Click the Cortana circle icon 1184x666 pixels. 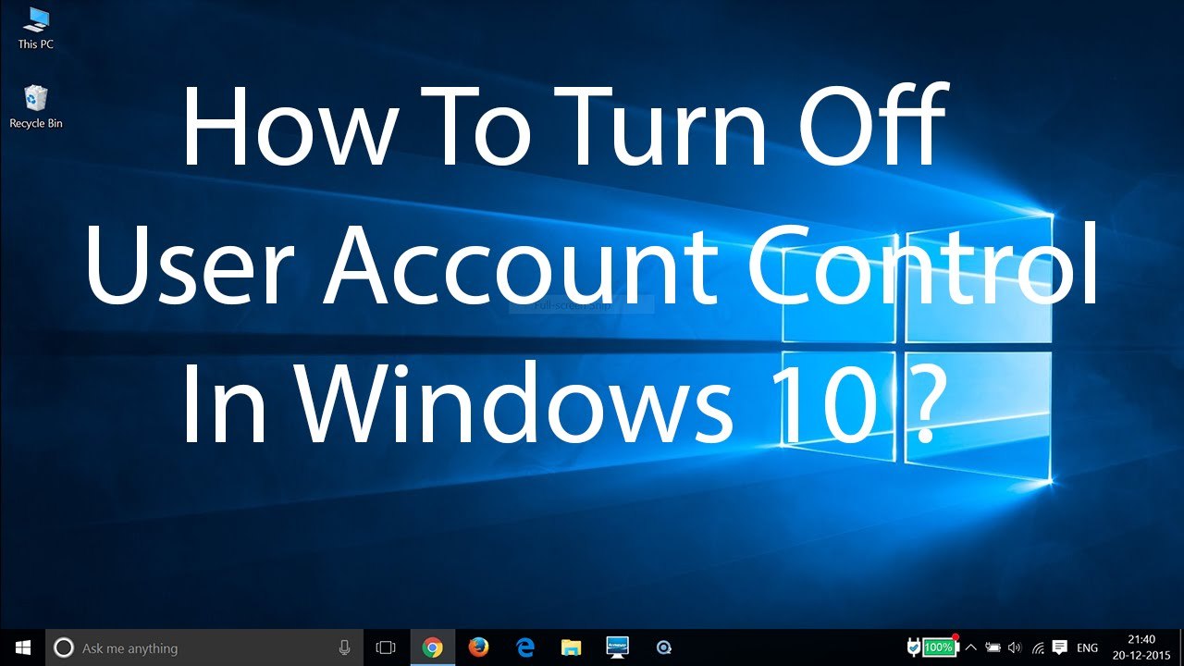pos(63,647)
